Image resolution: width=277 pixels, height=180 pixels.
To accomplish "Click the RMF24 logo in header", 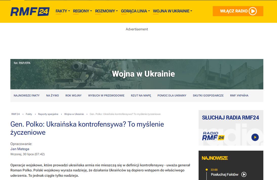I will point(30,11).
